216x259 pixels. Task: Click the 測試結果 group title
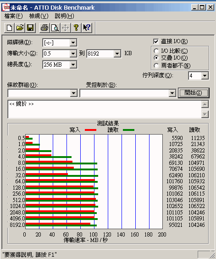coord(108,124)
